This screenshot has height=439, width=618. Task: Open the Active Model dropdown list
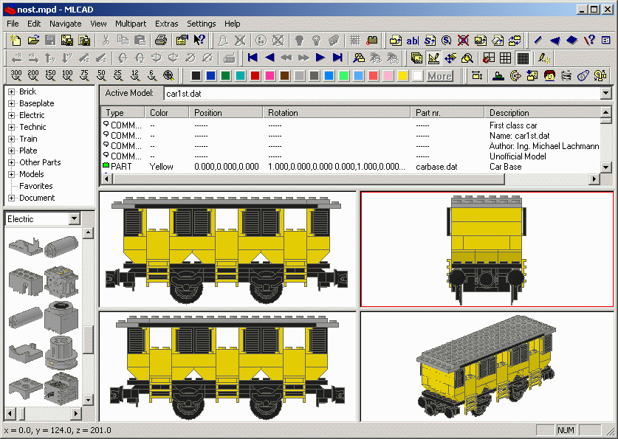pos(606,94)
